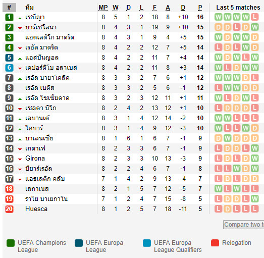Click Huesca's red rank 20 badge
The height and width of the screenshot is (258, 264).
9,209
